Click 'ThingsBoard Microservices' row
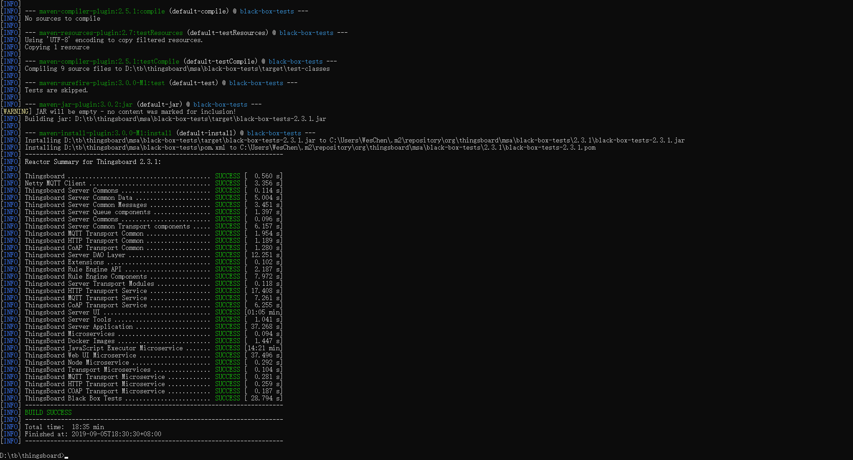 (x=142, y=334)
